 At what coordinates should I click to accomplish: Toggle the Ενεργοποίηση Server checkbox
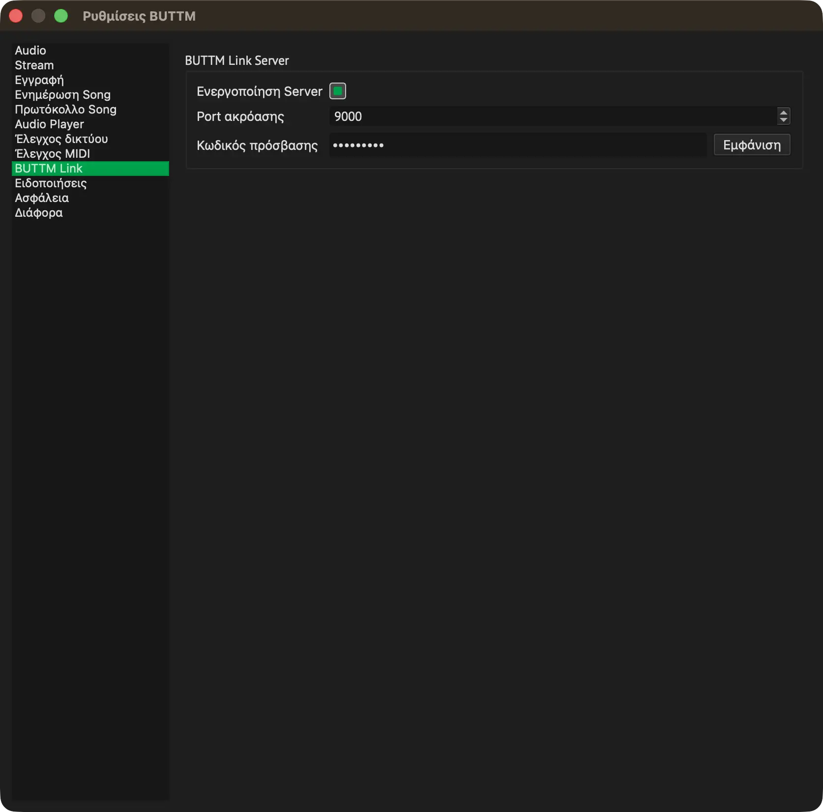pyautogui.click(x=338, y=91)
